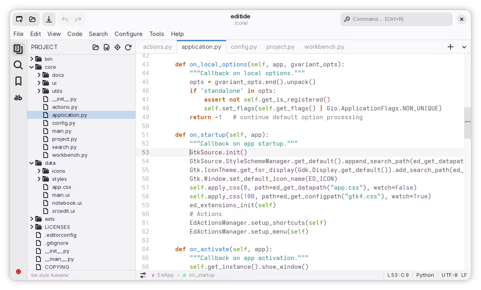The image size is (481, 290).
Task: Open project folder from PROJECT header
Action: coord(95,47)
